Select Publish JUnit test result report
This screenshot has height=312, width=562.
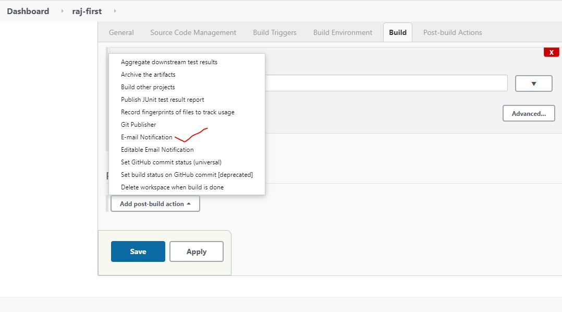(x=162, y=100)
